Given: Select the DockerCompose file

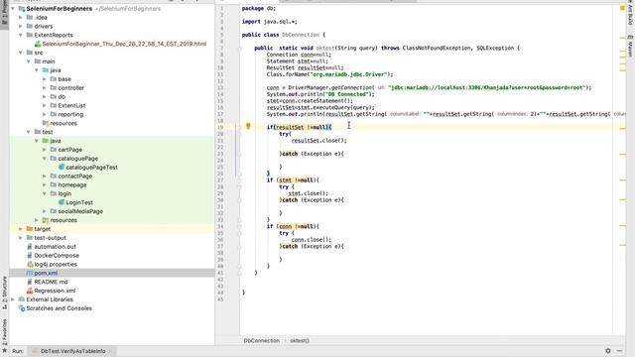Looking at the screenshot, I should click(57, 256).
